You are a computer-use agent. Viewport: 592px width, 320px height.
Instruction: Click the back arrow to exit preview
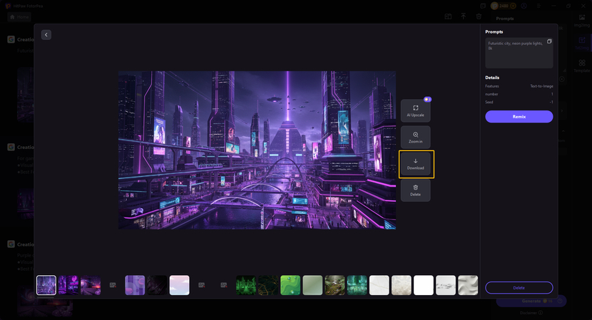[x=46, y=35]
